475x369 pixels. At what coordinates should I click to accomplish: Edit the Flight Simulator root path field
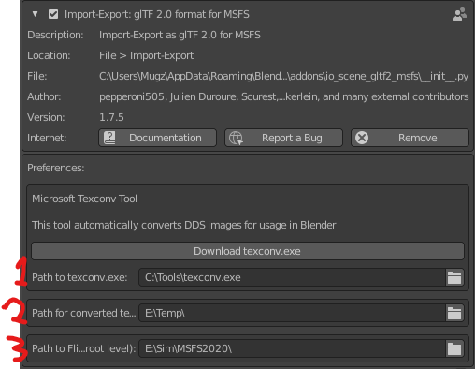(292, 348)
